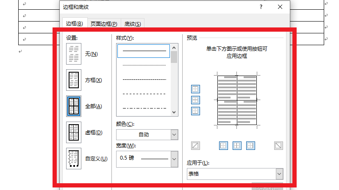Click the inner vertical border button
Viewport: 339px width, 190px height.
(x=237, y=146)
